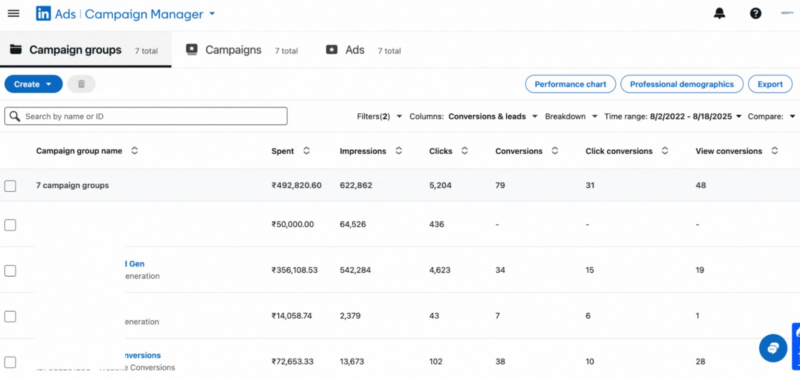
Task: Sort by Campaign group name
Action: [x=134, y=151]
